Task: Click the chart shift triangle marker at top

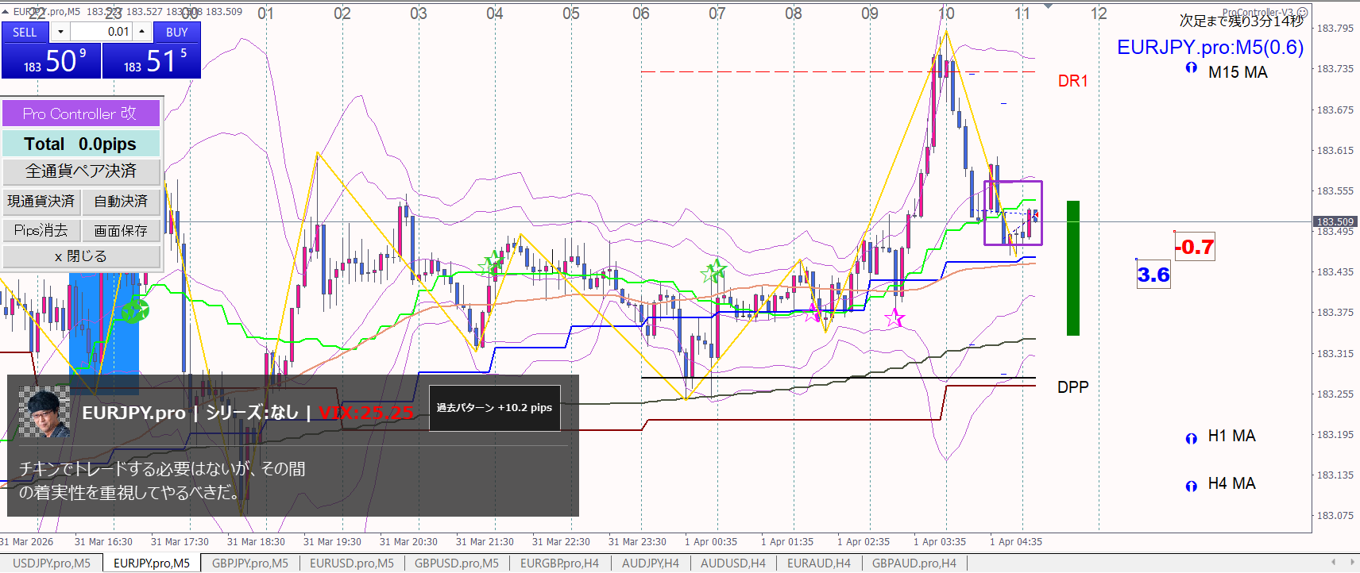Action: tap(1048, 6)
